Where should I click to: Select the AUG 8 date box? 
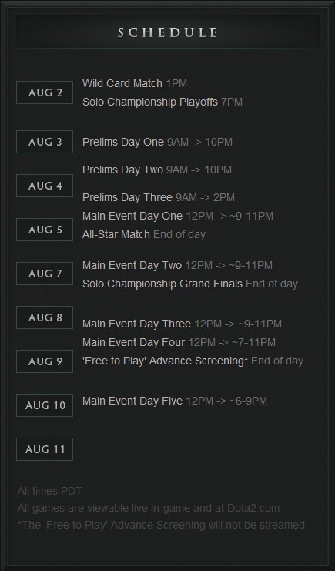(x=45, y=317)
